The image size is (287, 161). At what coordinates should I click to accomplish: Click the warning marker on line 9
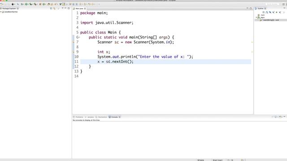point(74,52)
